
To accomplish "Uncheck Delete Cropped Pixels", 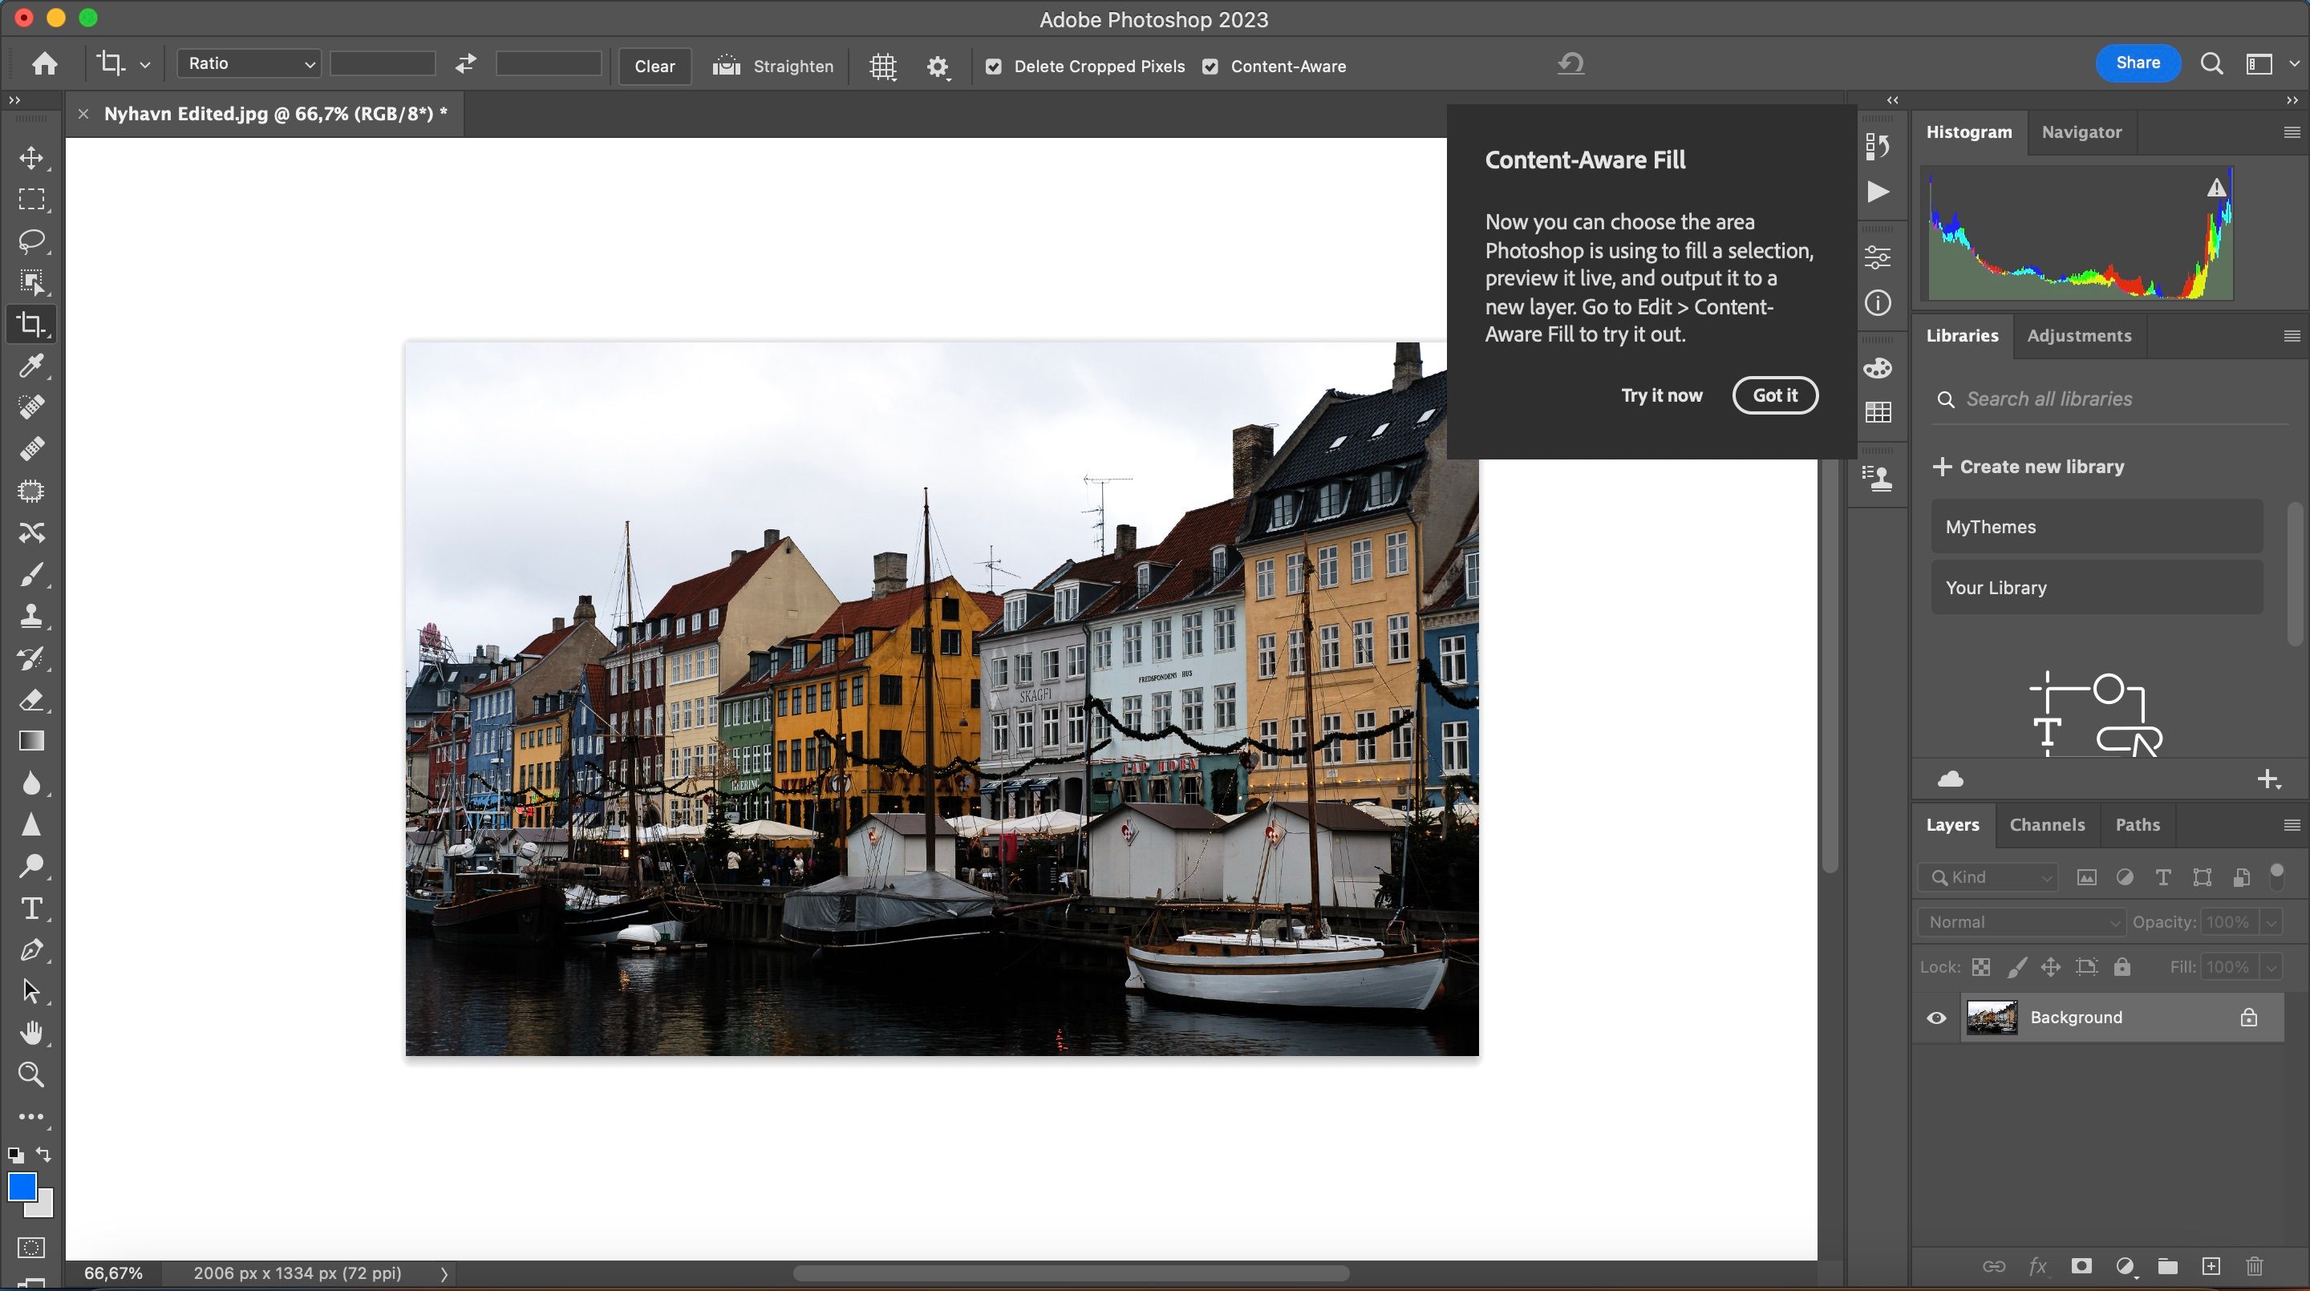I will pyautogui.click(x=995, y=66).
